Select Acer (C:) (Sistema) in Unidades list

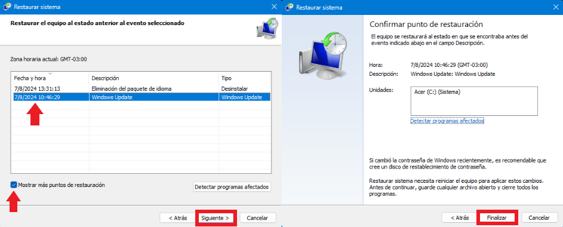(437, 92)
